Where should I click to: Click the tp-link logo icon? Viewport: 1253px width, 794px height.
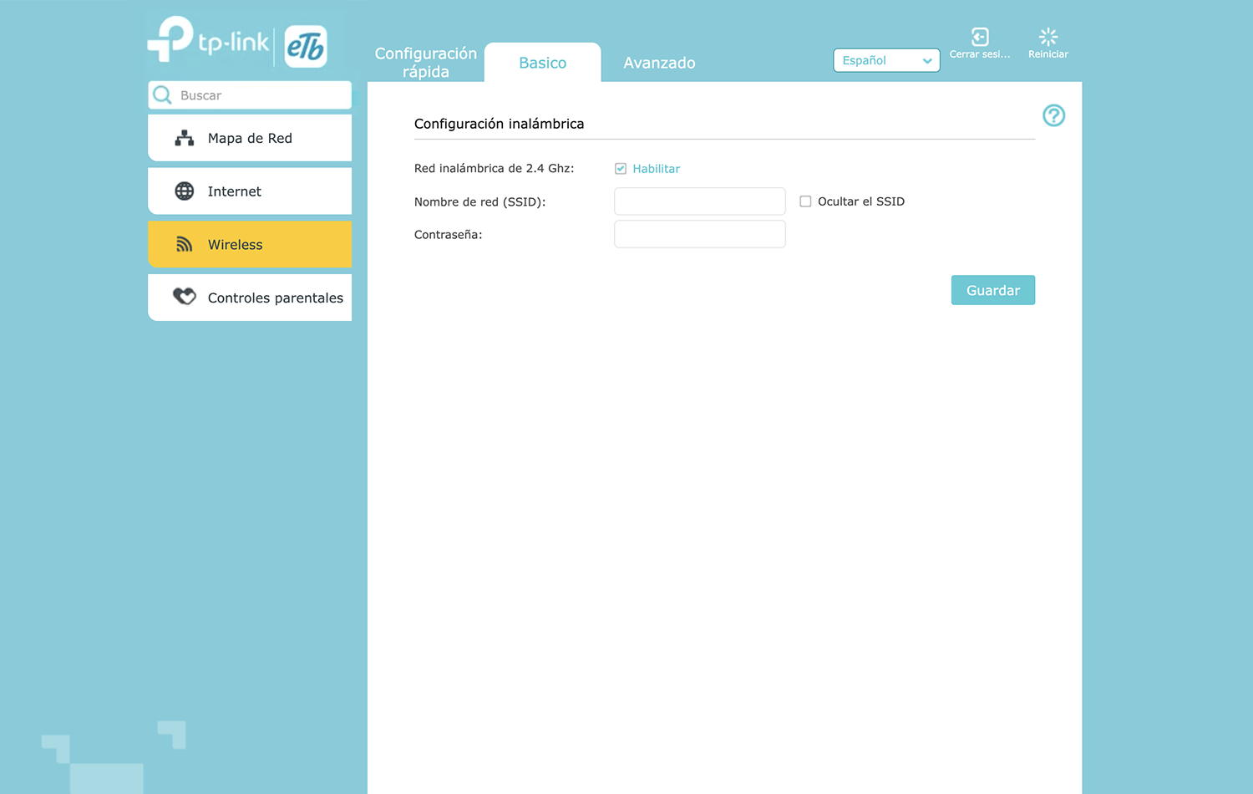coord(171,39)
